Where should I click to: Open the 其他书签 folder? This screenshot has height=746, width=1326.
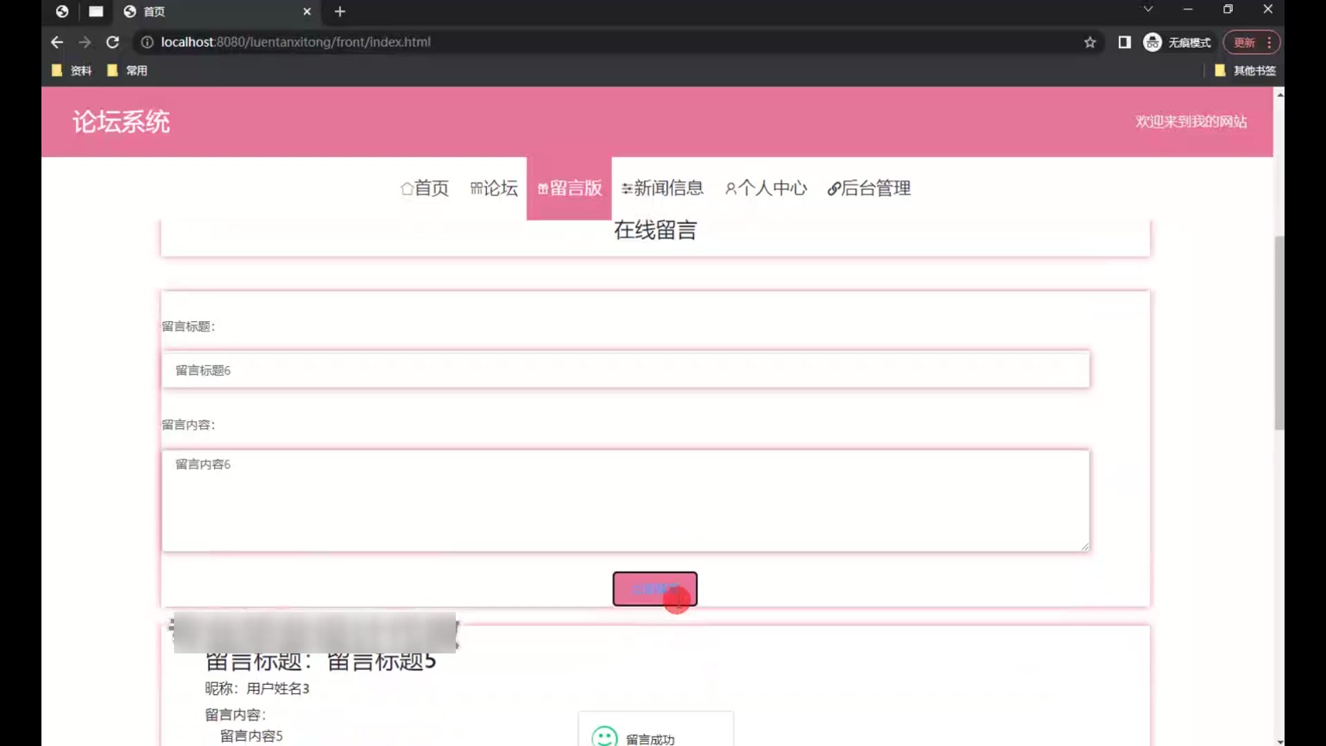(x=1245, y=70)
